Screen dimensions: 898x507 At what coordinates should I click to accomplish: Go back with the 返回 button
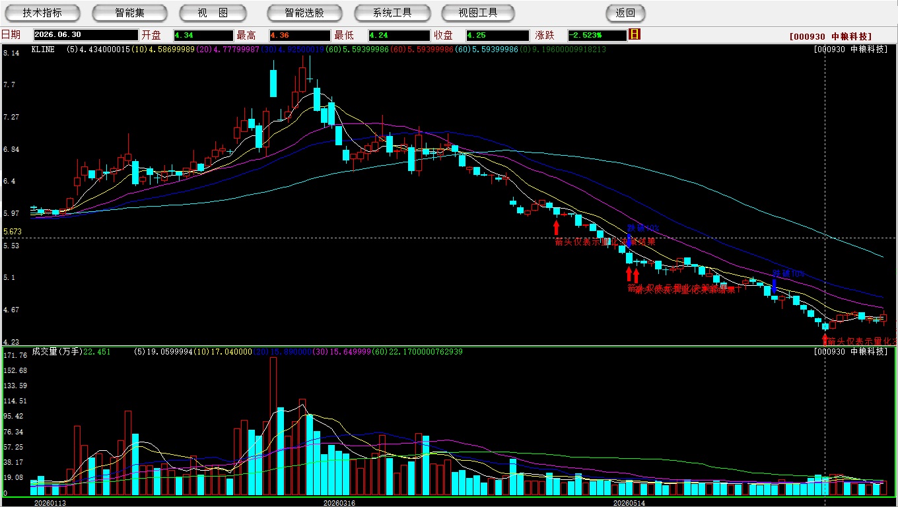click(x=625, y=13)
